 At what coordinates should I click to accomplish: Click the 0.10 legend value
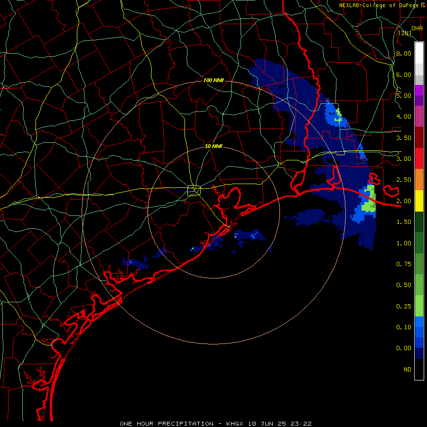(x=404, y=327)
